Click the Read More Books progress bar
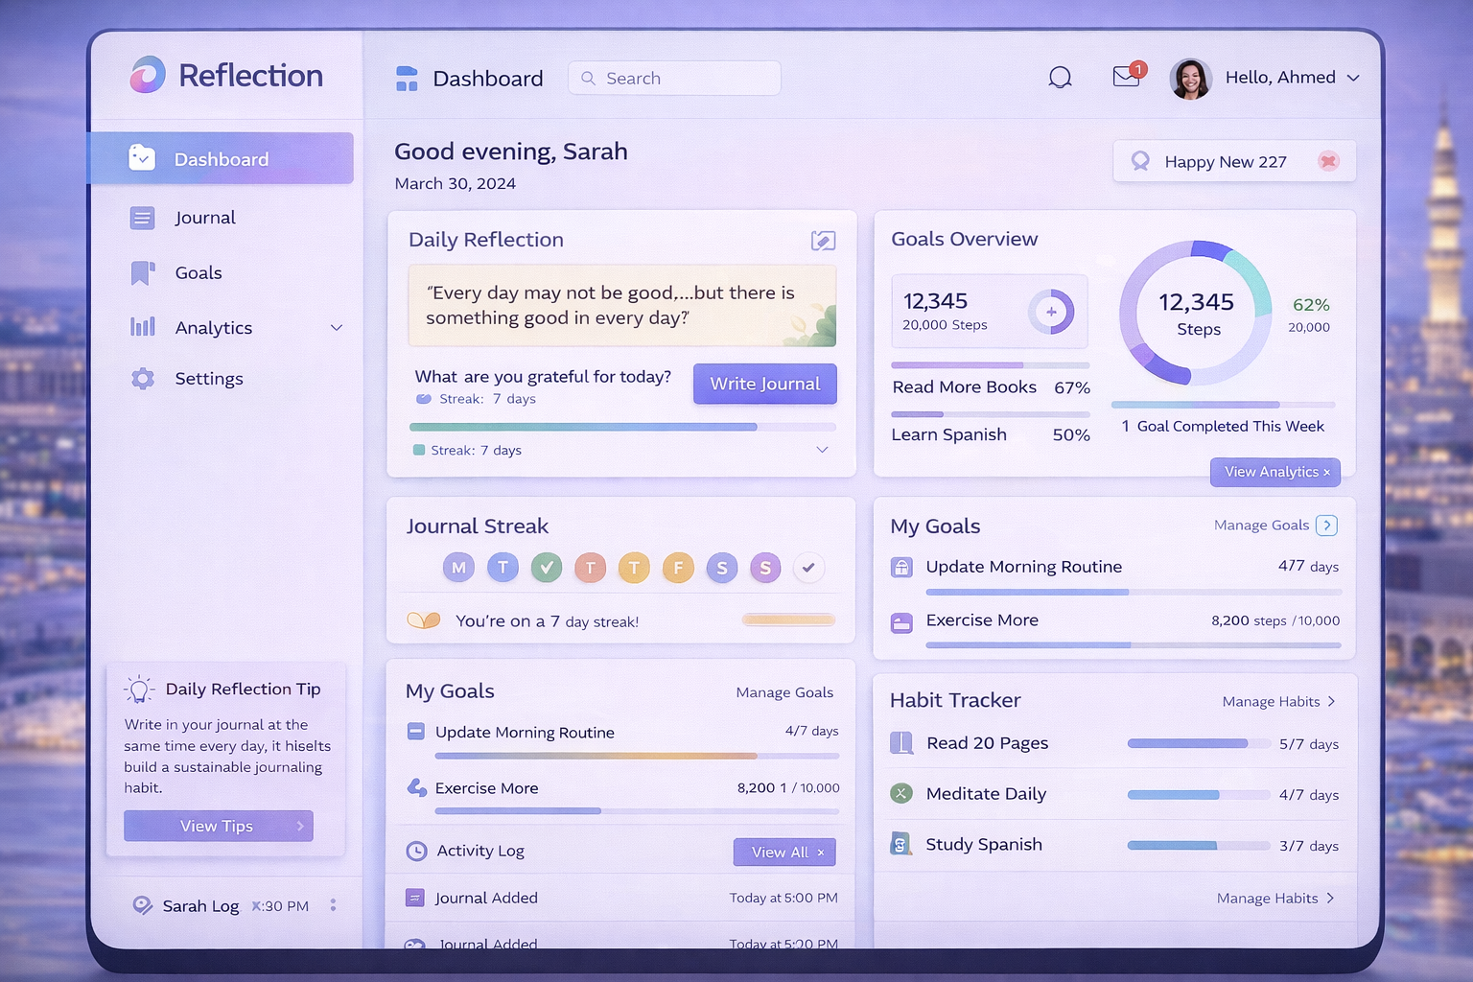This screenshot has height=982, width=1473. coord(990,364)
